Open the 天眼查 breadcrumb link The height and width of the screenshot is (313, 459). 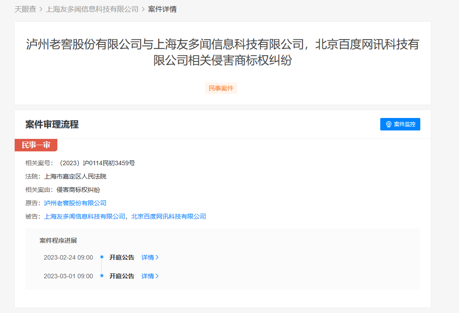click(25, 9)
